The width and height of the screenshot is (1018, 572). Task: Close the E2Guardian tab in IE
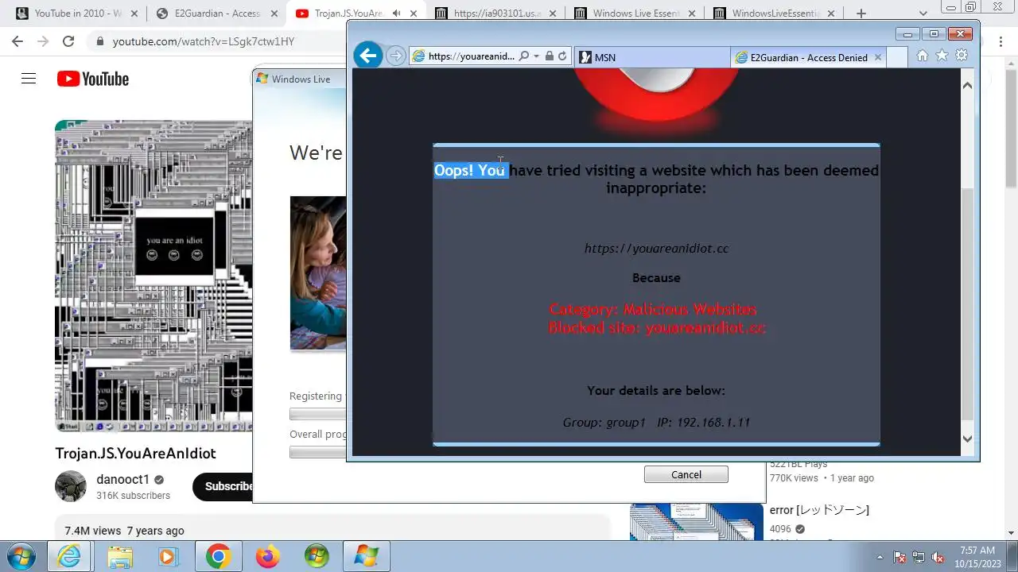click(x=878, y=57)
